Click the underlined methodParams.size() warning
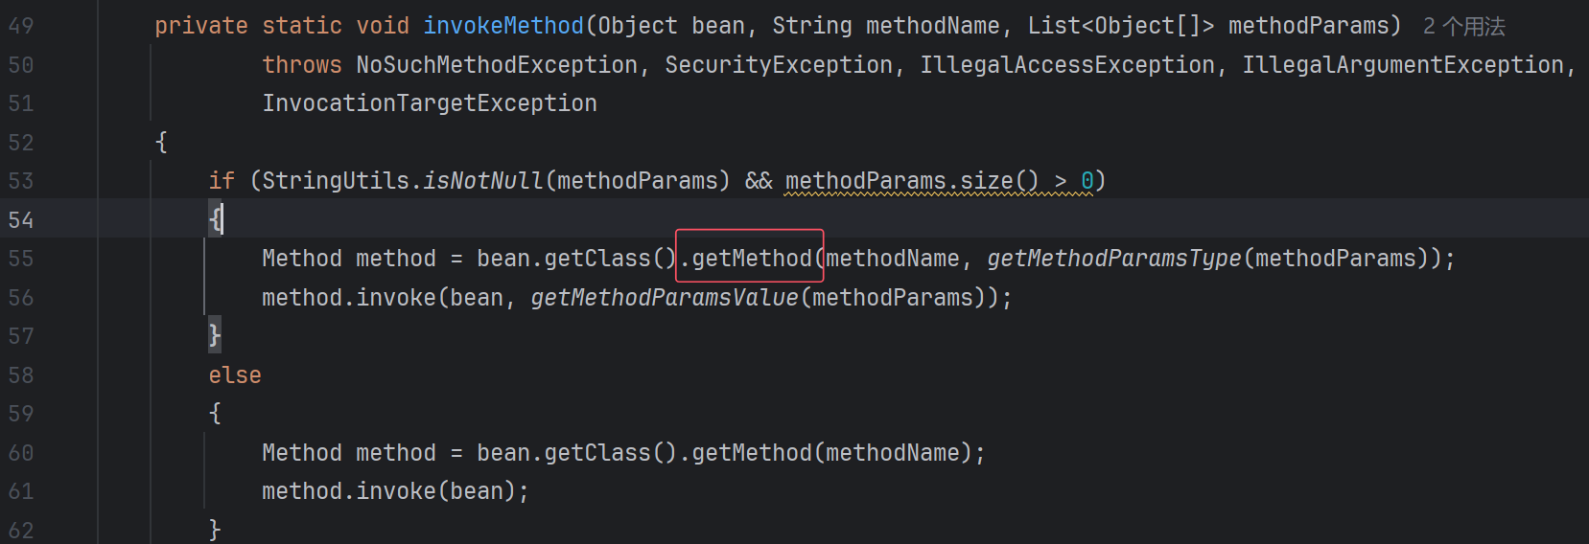The image size is (1589, 544). coord(911,181)
